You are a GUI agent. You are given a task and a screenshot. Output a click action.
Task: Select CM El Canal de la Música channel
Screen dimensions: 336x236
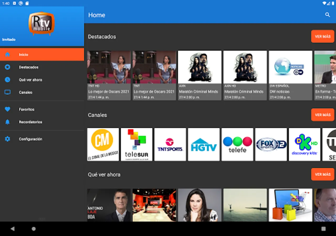[x=103, y=144]
